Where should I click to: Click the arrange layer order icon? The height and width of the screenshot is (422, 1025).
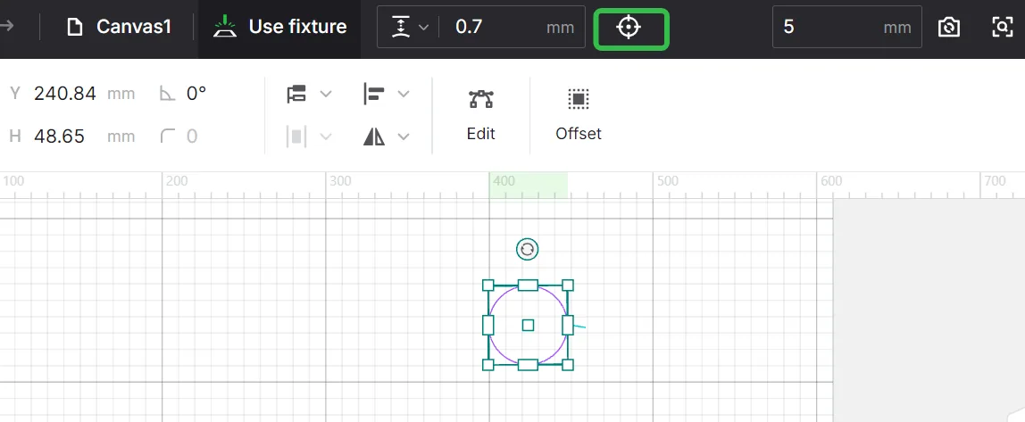click(296, 94)
